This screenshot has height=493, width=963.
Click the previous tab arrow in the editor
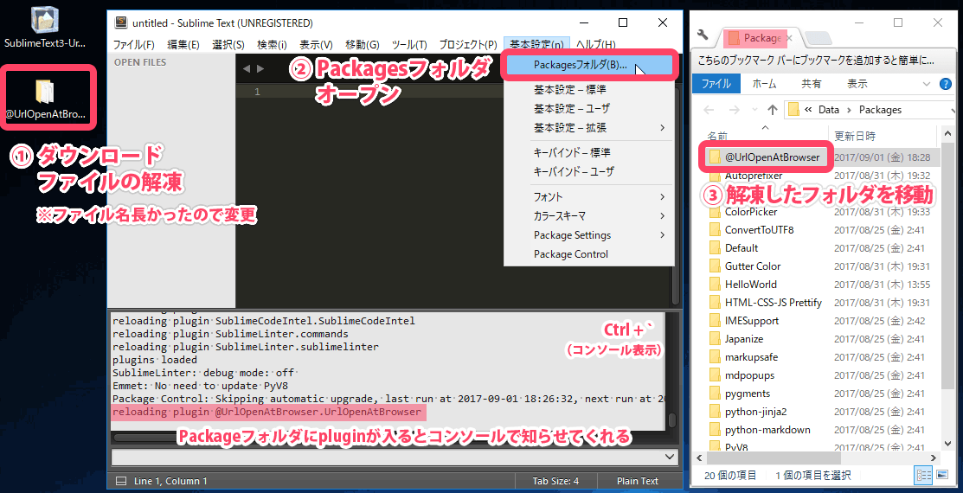pyautogui.click(x=247, y=69)
